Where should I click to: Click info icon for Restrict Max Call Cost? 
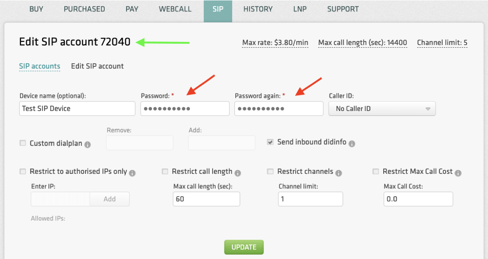[458, 173]
